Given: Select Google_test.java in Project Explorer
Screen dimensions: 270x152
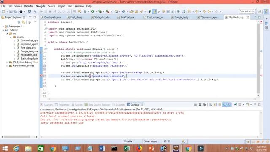Looking at the screenshot, I should pyautogui.click(x=29, y=52).
